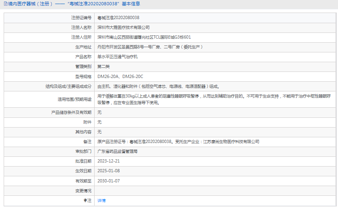Click the 附件 label
Viewport: 338px width, 208px height.
[x=87, y=122]
